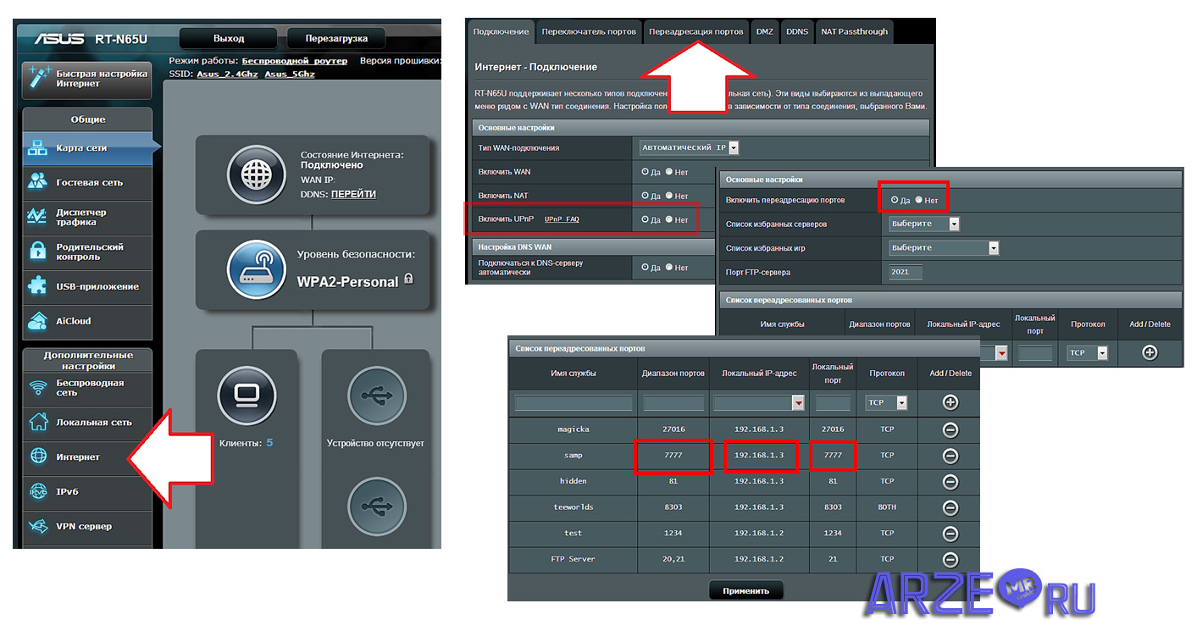Delete the FTP Server rule with minus icon
Viewport: 1197px width, 631px height.
coord(950,560)
